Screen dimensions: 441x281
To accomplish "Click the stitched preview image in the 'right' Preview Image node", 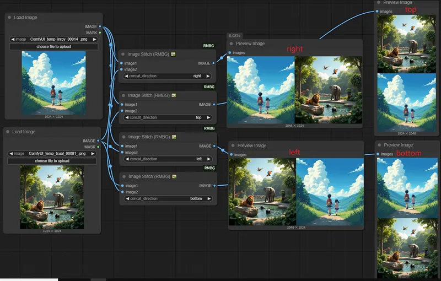I will click(x=294, y=90).
